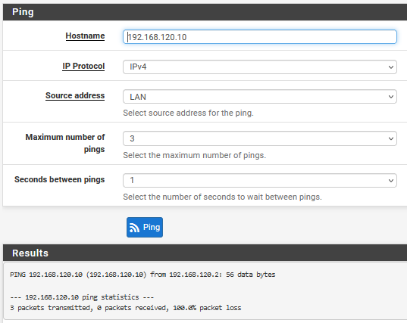407x323 pixels.
Task: Click the underlined Hostname label
Action: pyautogui.click(x=85, y=36)
